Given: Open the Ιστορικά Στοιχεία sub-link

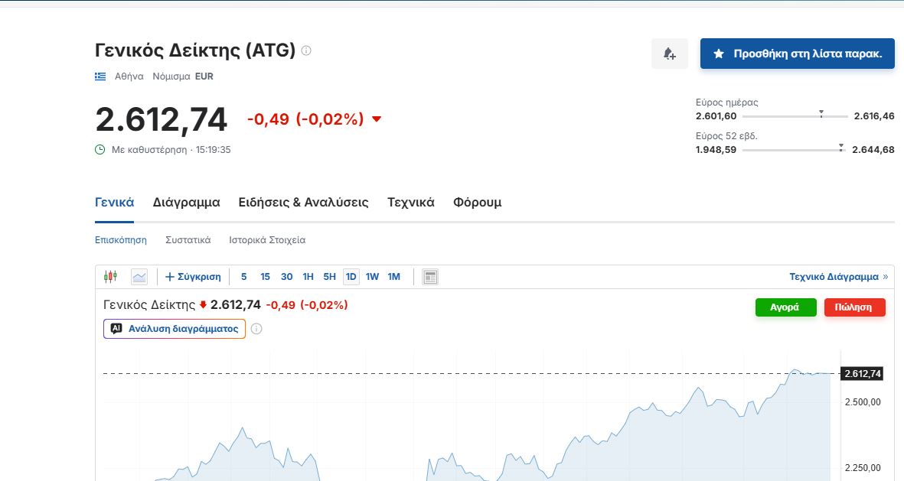Looking at the screenshot, I should (267, 239).
